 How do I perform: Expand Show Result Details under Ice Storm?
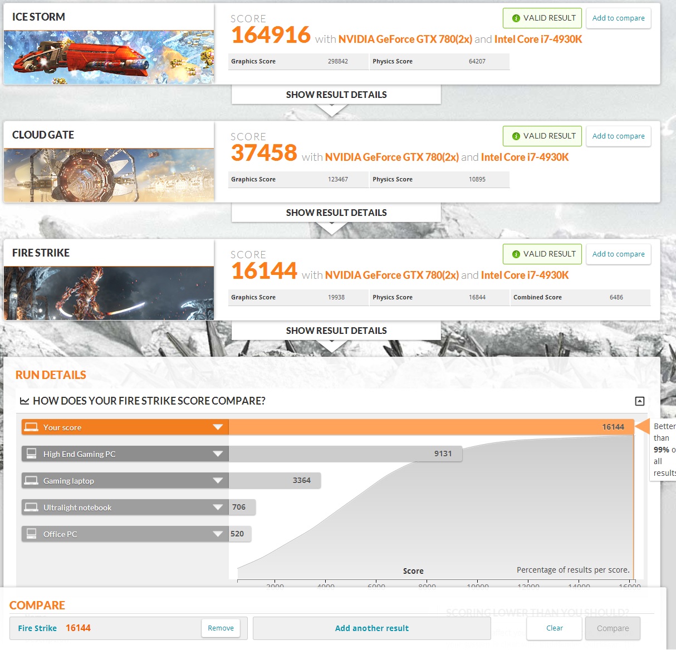pyautogui.click(x=336, y=95)
